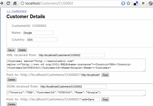
Task: Open the gear extension icon
Action: click(x=150, y=3)
